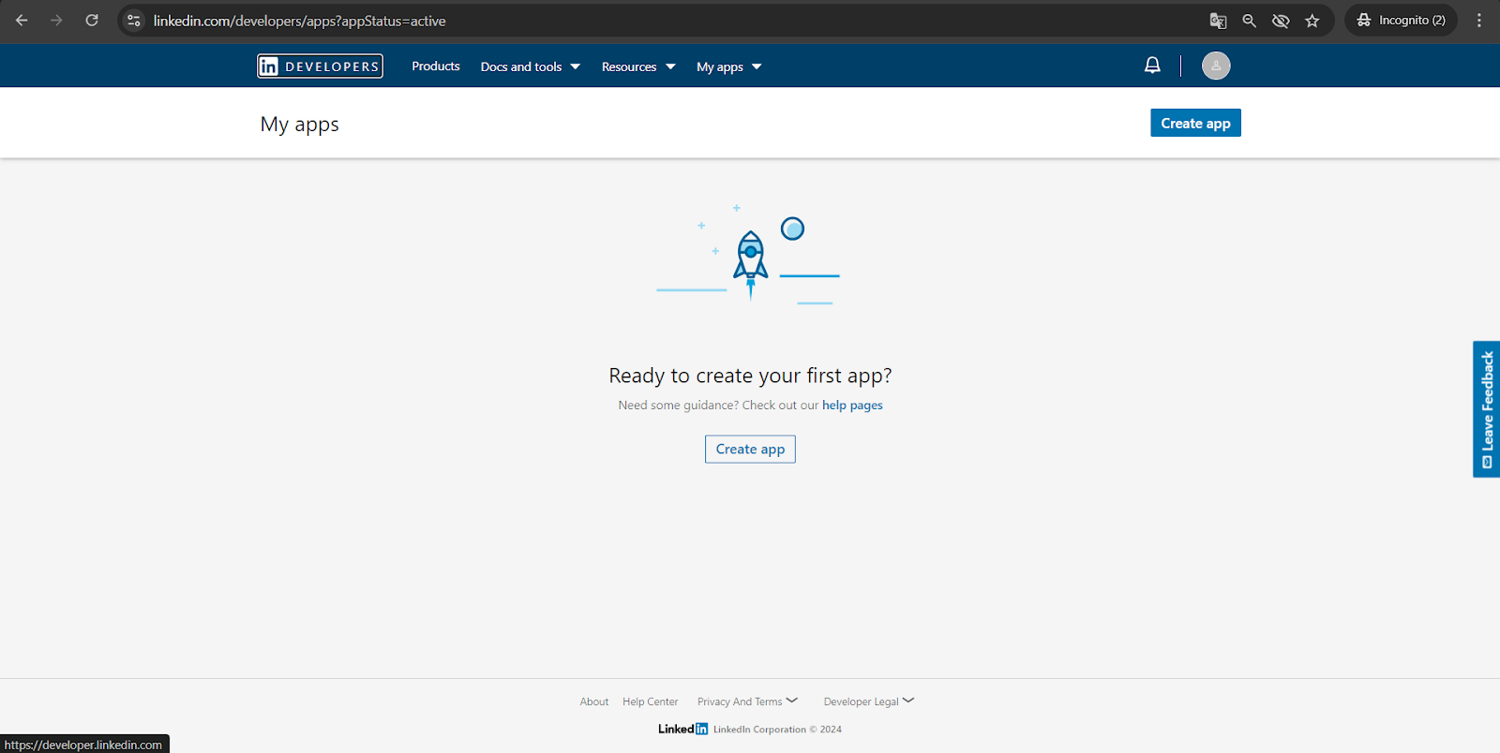Click the outlined Create app button under the 'Ready to create your first app?' heading
The image size is (1500, 753).
pyautogui.click(x=750, y=450)
